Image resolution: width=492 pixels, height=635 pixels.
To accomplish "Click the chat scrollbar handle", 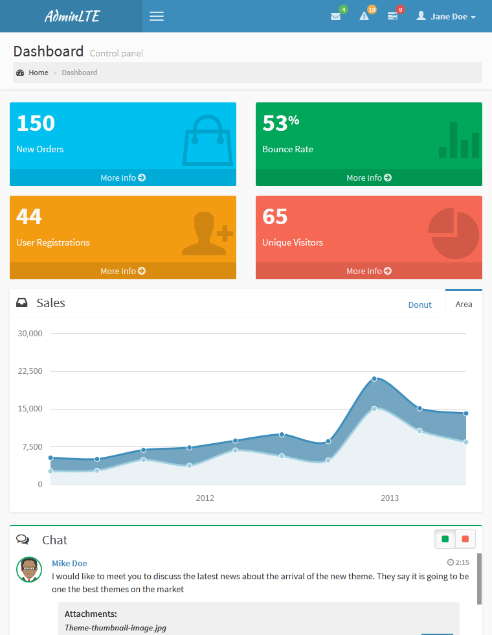I will 480,579.
